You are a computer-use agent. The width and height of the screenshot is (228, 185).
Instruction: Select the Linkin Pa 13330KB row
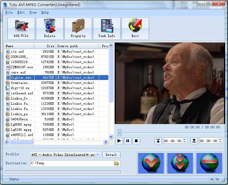57,109
